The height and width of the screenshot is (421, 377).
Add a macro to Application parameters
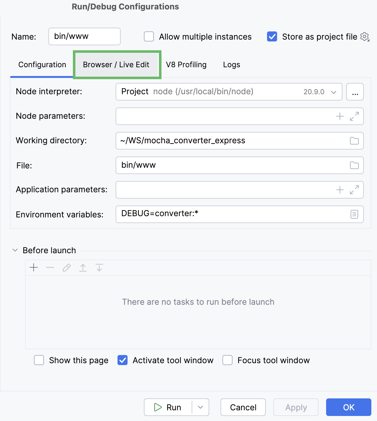(x=340, y=190)
